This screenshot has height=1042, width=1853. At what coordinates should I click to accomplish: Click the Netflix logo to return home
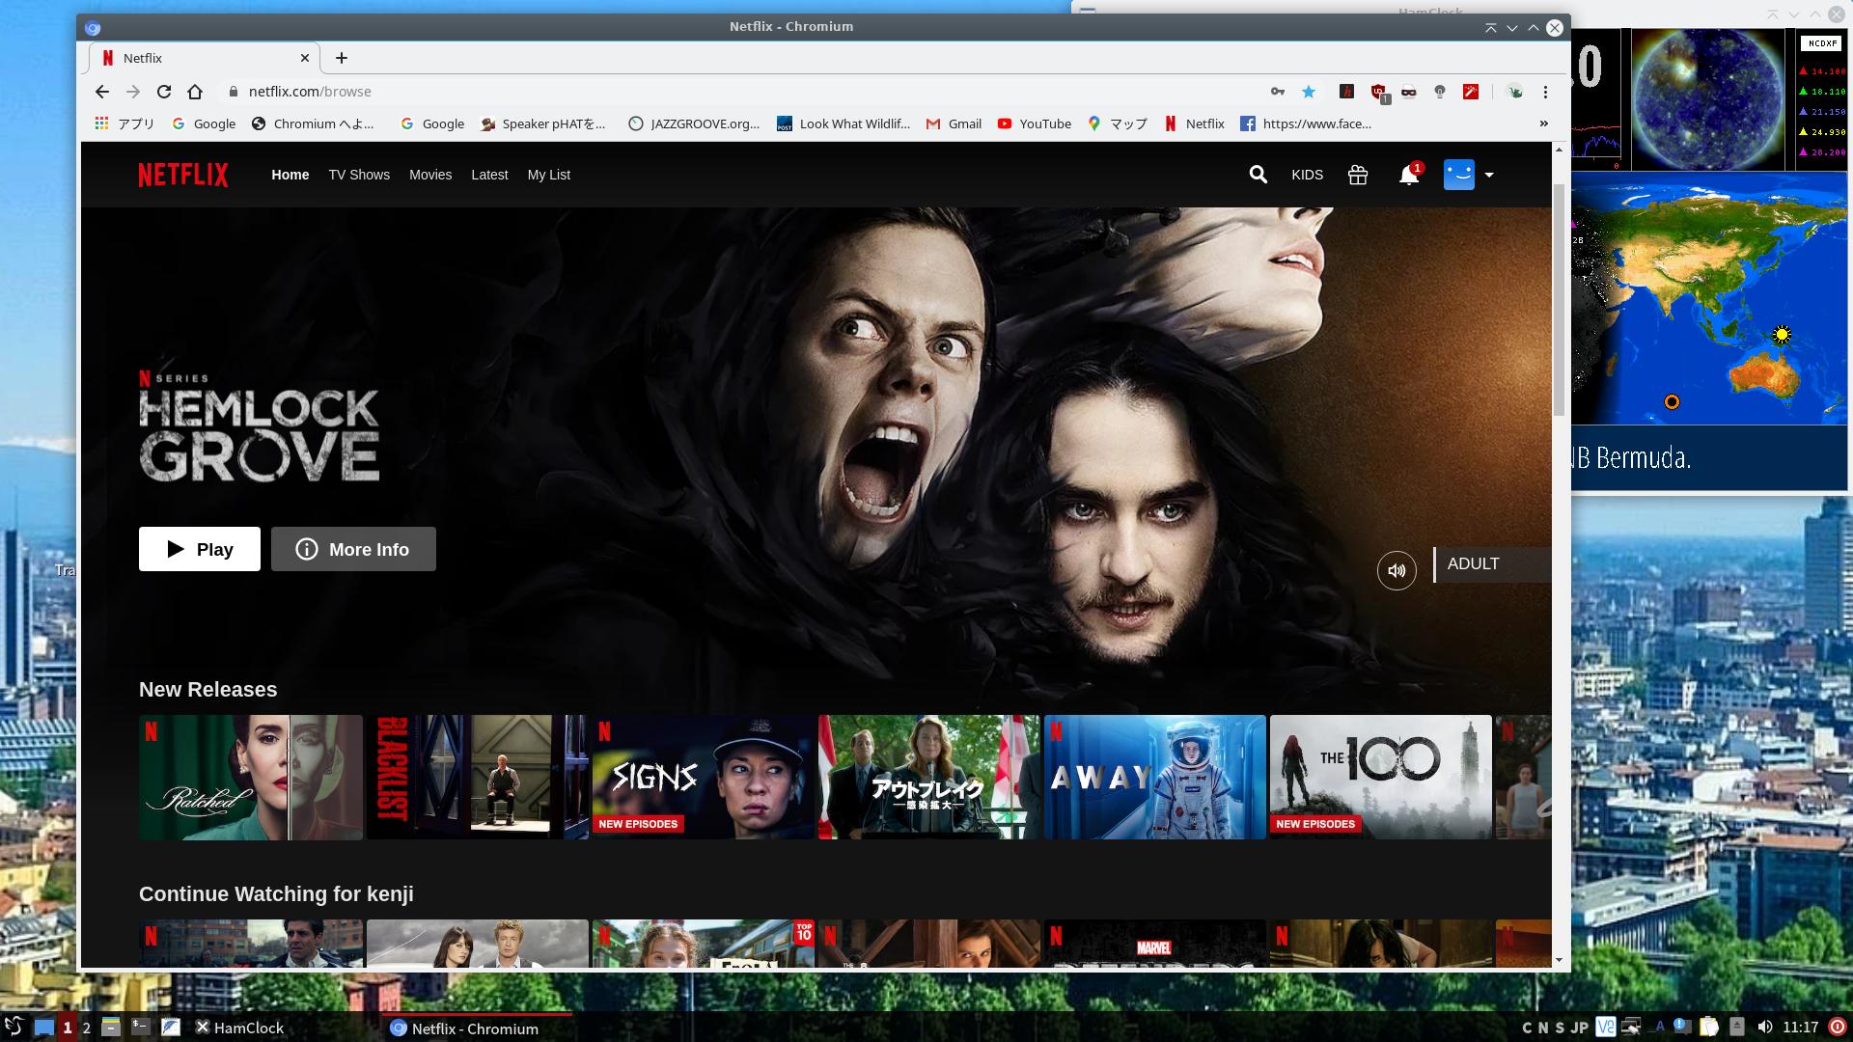pyautogui.click(x=182, y=175)
